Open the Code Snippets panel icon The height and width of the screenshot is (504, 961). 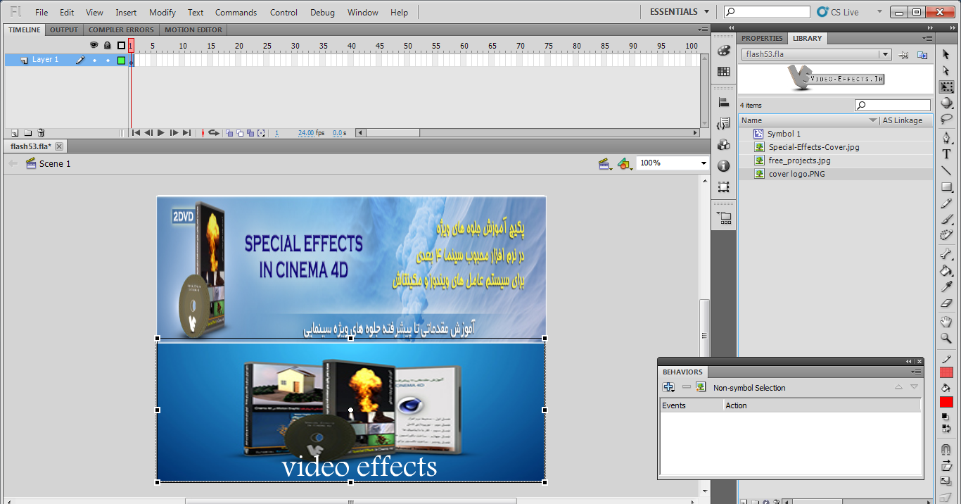724,124
